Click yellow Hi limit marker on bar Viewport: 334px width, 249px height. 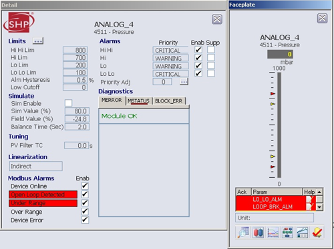(x=273, y=104)
